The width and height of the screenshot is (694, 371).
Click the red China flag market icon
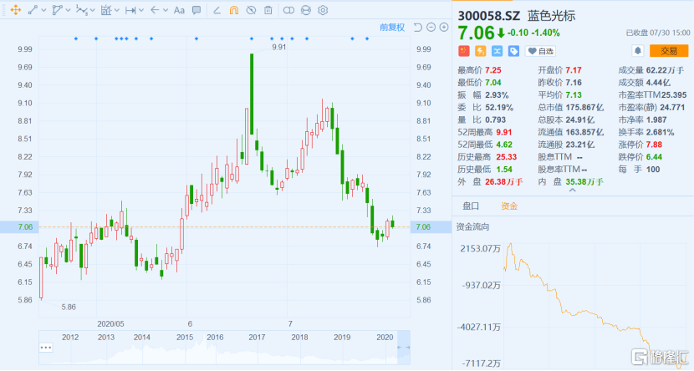point(463,51)
